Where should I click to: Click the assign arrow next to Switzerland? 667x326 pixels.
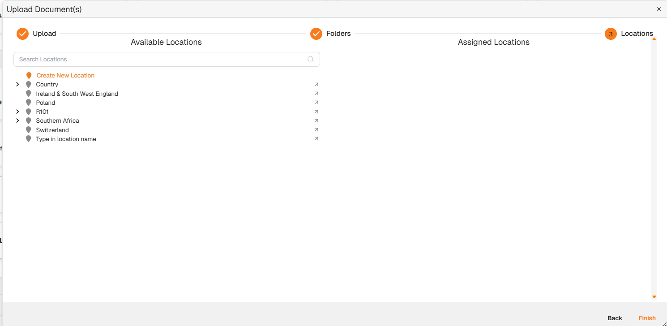(316, 130)
